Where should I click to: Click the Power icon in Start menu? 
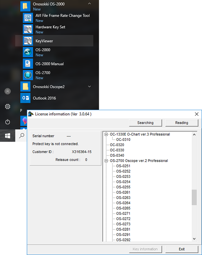tap(7, 122)
